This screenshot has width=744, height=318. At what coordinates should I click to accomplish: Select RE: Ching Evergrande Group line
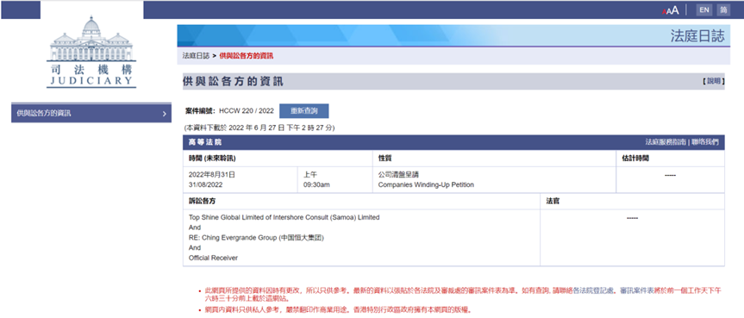(x=256, y=237)
